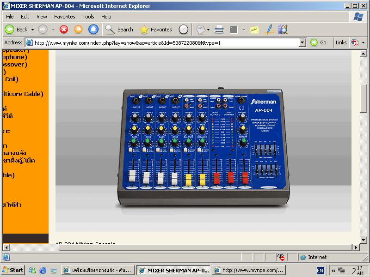This screenshot has width=370, height=277.
Task: Click the greyed Forward arrow icon
Action: tap(43, 30)
